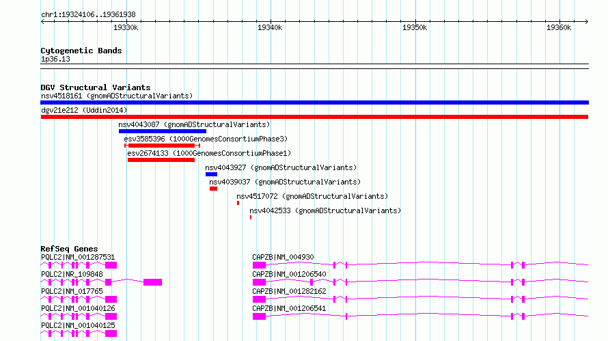The image size is (608, 341).
Task: Click the blue bar of nsv4518161
Action: 314,103
